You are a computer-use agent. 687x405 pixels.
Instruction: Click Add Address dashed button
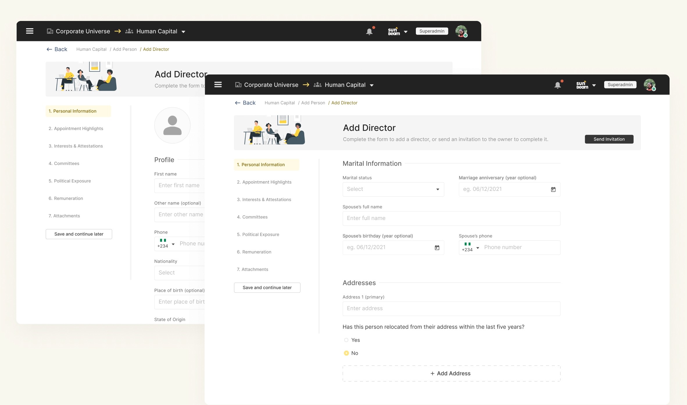(x=451, y=374)
